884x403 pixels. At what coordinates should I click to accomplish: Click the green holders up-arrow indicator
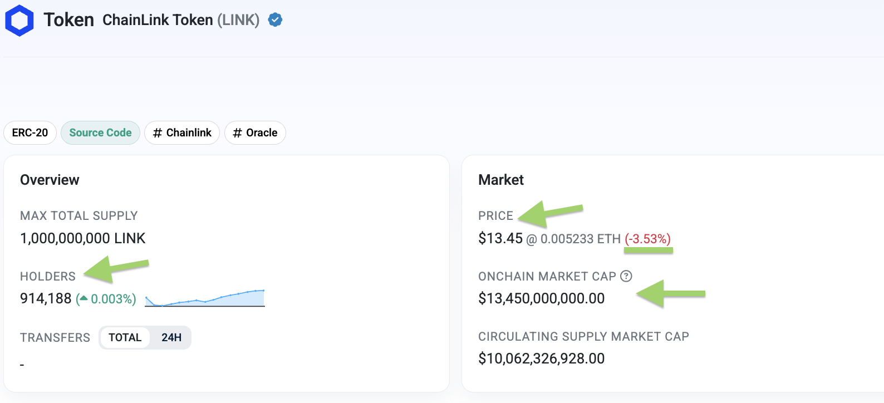[84, 298]
